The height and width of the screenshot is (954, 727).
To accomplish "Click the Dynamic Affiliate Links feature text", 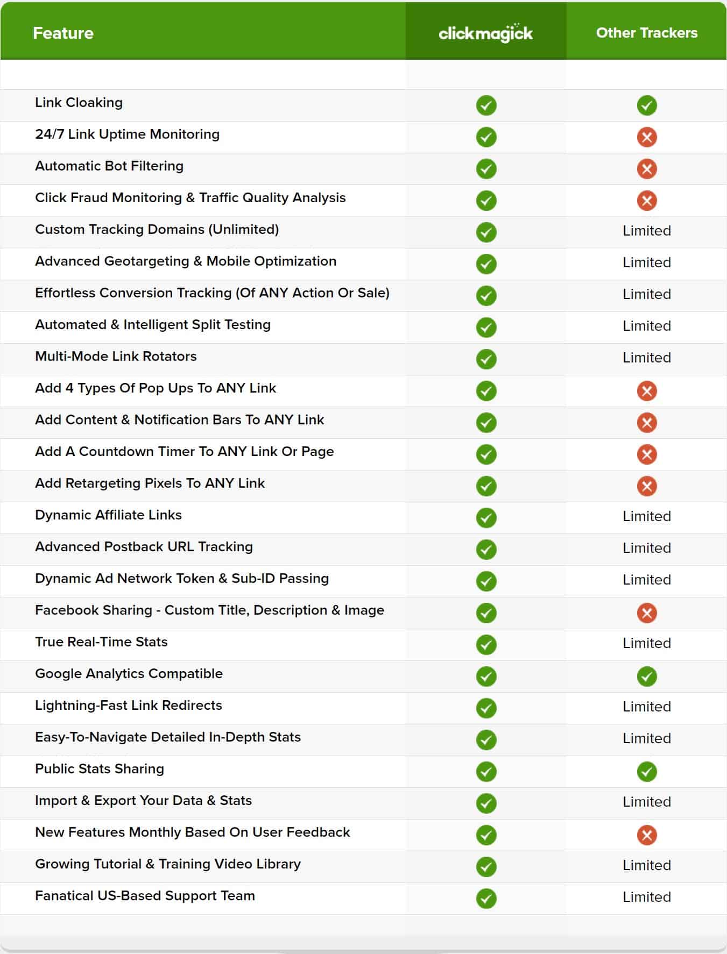I will (x=108, y=515).
